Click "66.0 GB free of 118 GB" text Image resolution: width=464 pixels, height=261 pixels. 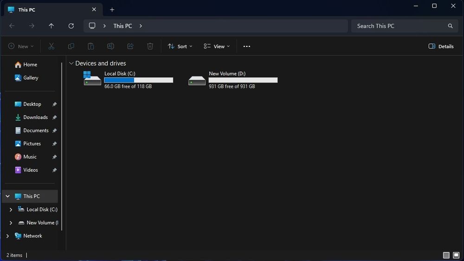coord(128,86)
